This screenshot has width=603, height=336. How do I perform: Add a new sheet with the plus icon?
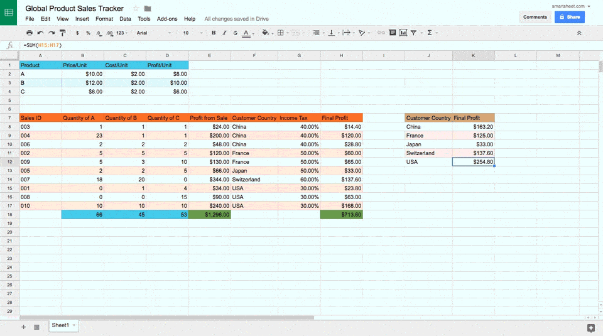(24, 327)
